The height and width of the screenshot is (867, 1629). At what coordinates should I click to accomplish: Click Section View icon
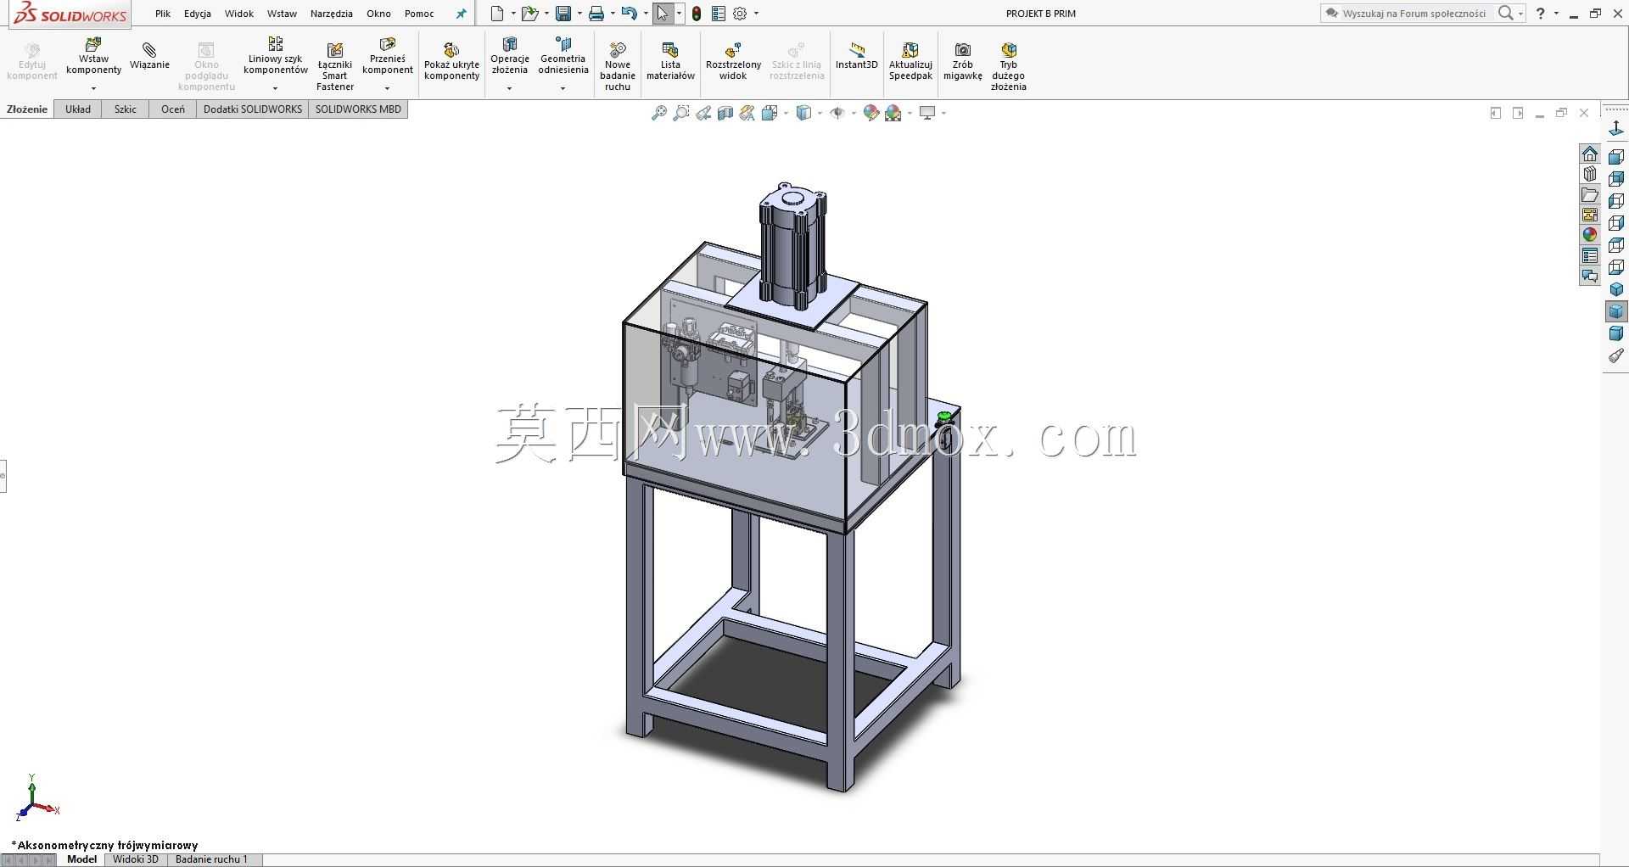click(x=725, y=113)
